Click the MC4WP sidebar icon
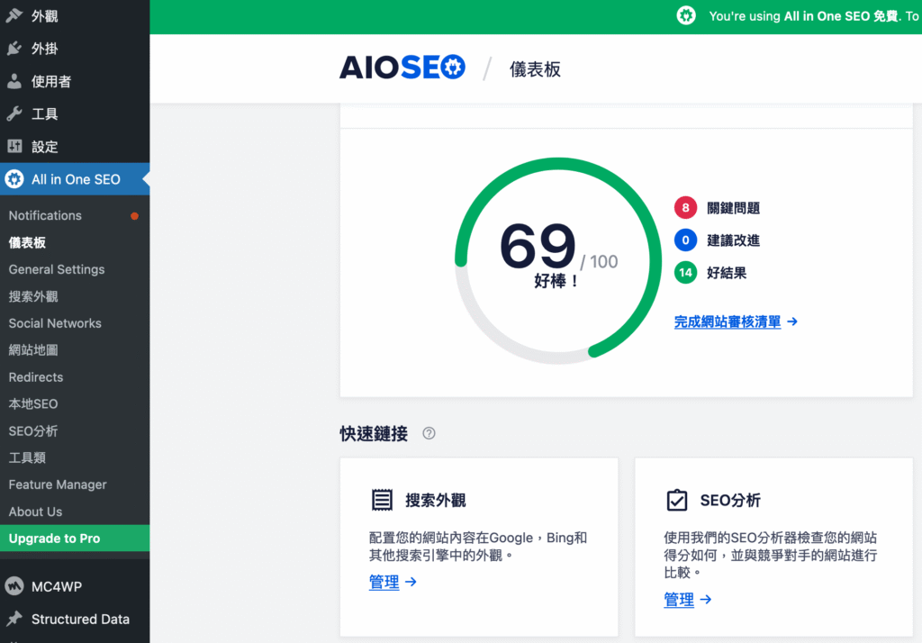922x643 pixels. pyautogui.click(x=14, y=586)
